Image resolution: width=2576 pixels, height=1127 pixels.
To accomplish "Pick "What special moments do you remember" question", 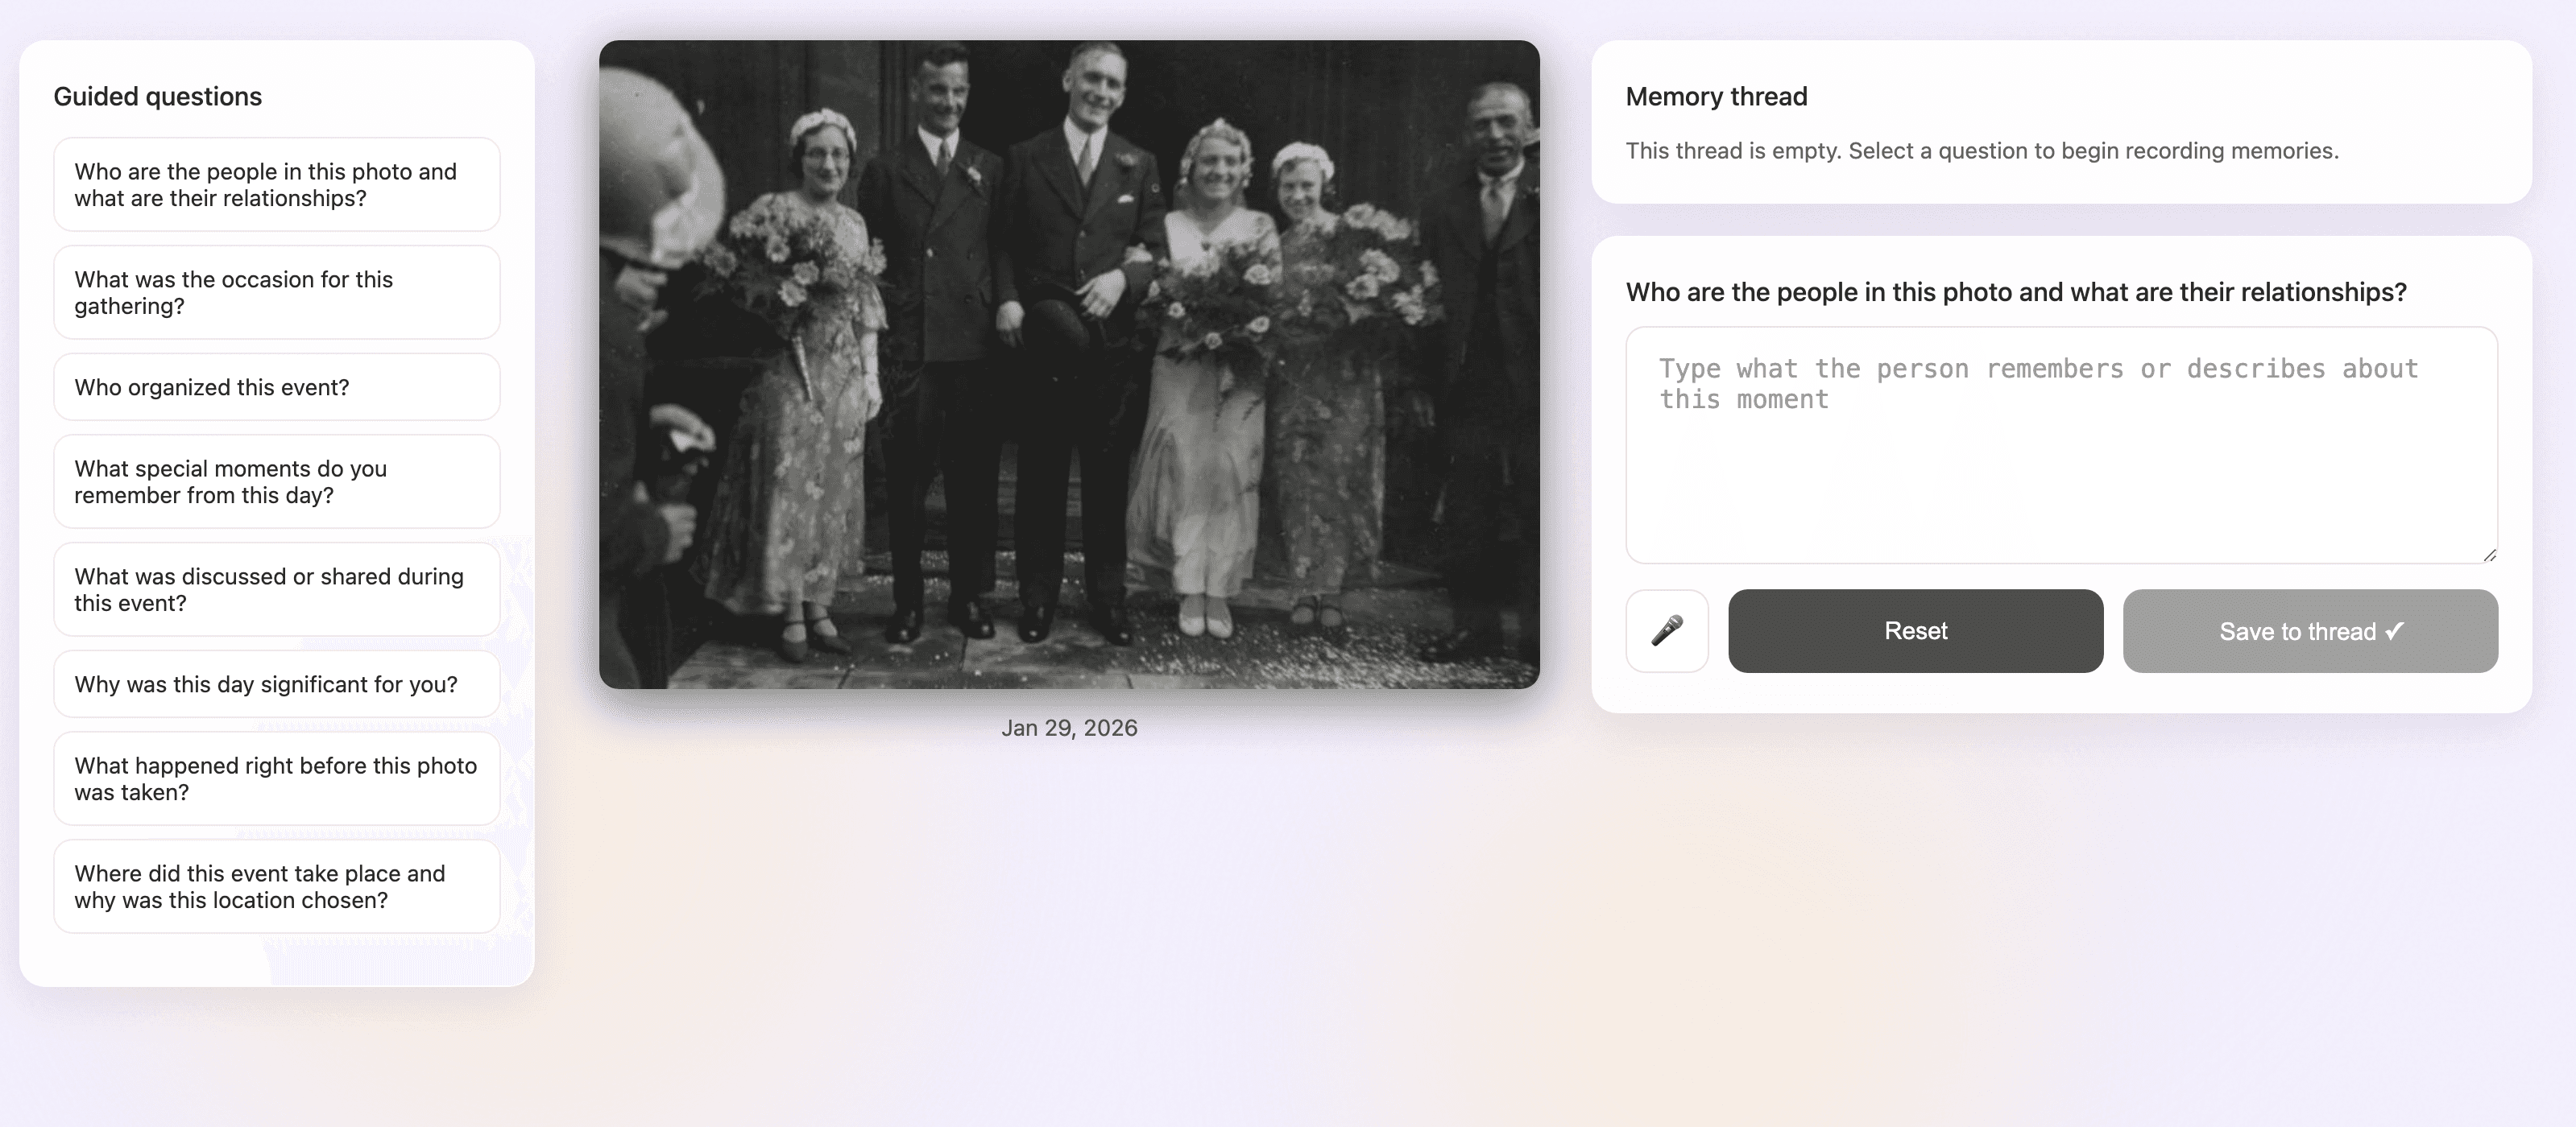I will (277, 481).
